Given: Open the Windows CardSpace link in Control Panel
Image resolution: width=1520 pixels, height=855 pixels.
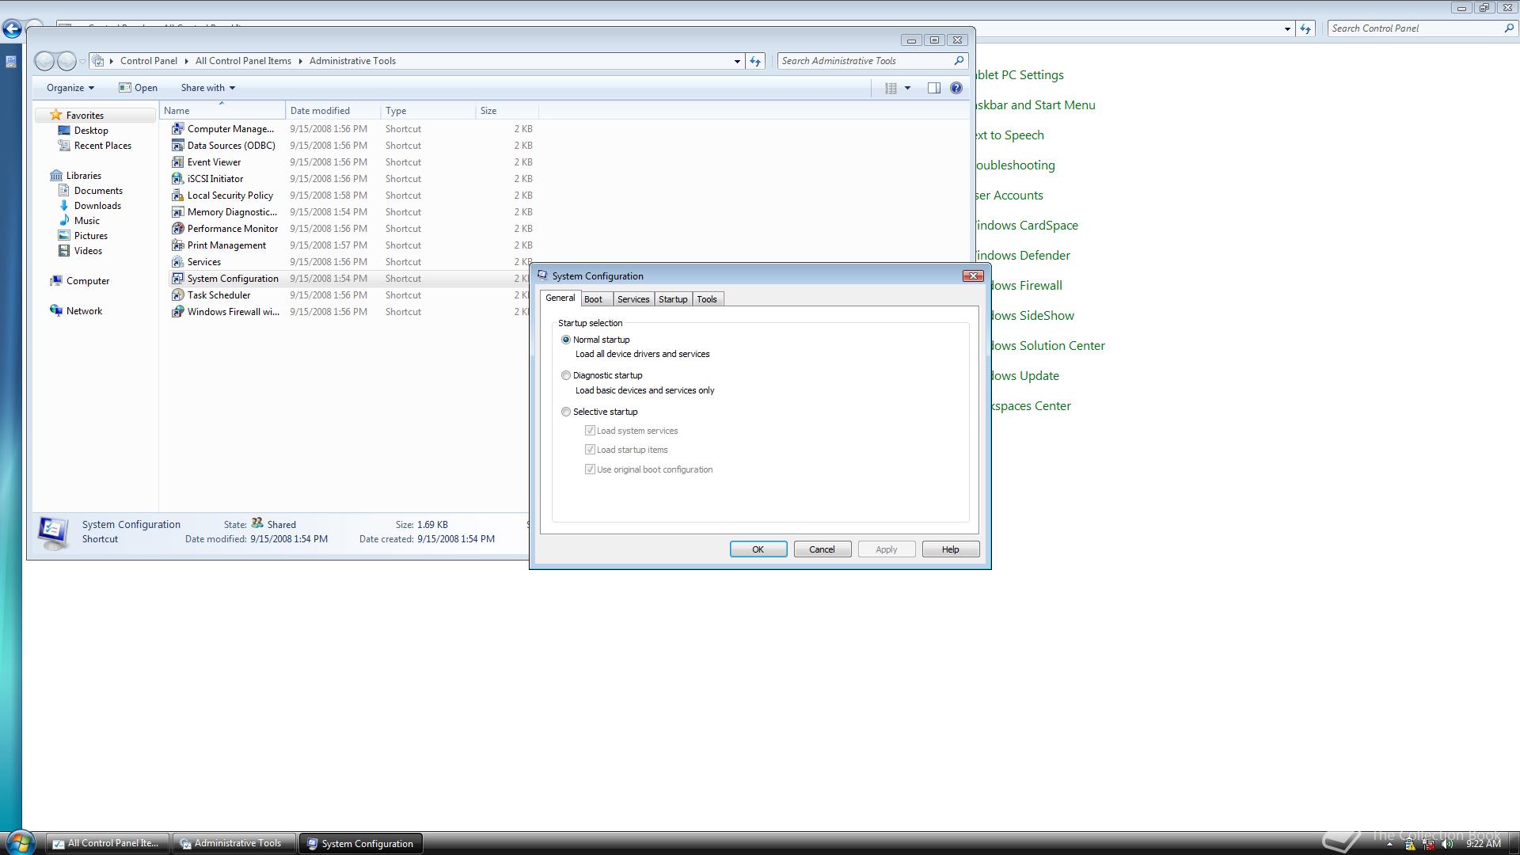Looking at the screenshot, I should (x=1027, y=226).
